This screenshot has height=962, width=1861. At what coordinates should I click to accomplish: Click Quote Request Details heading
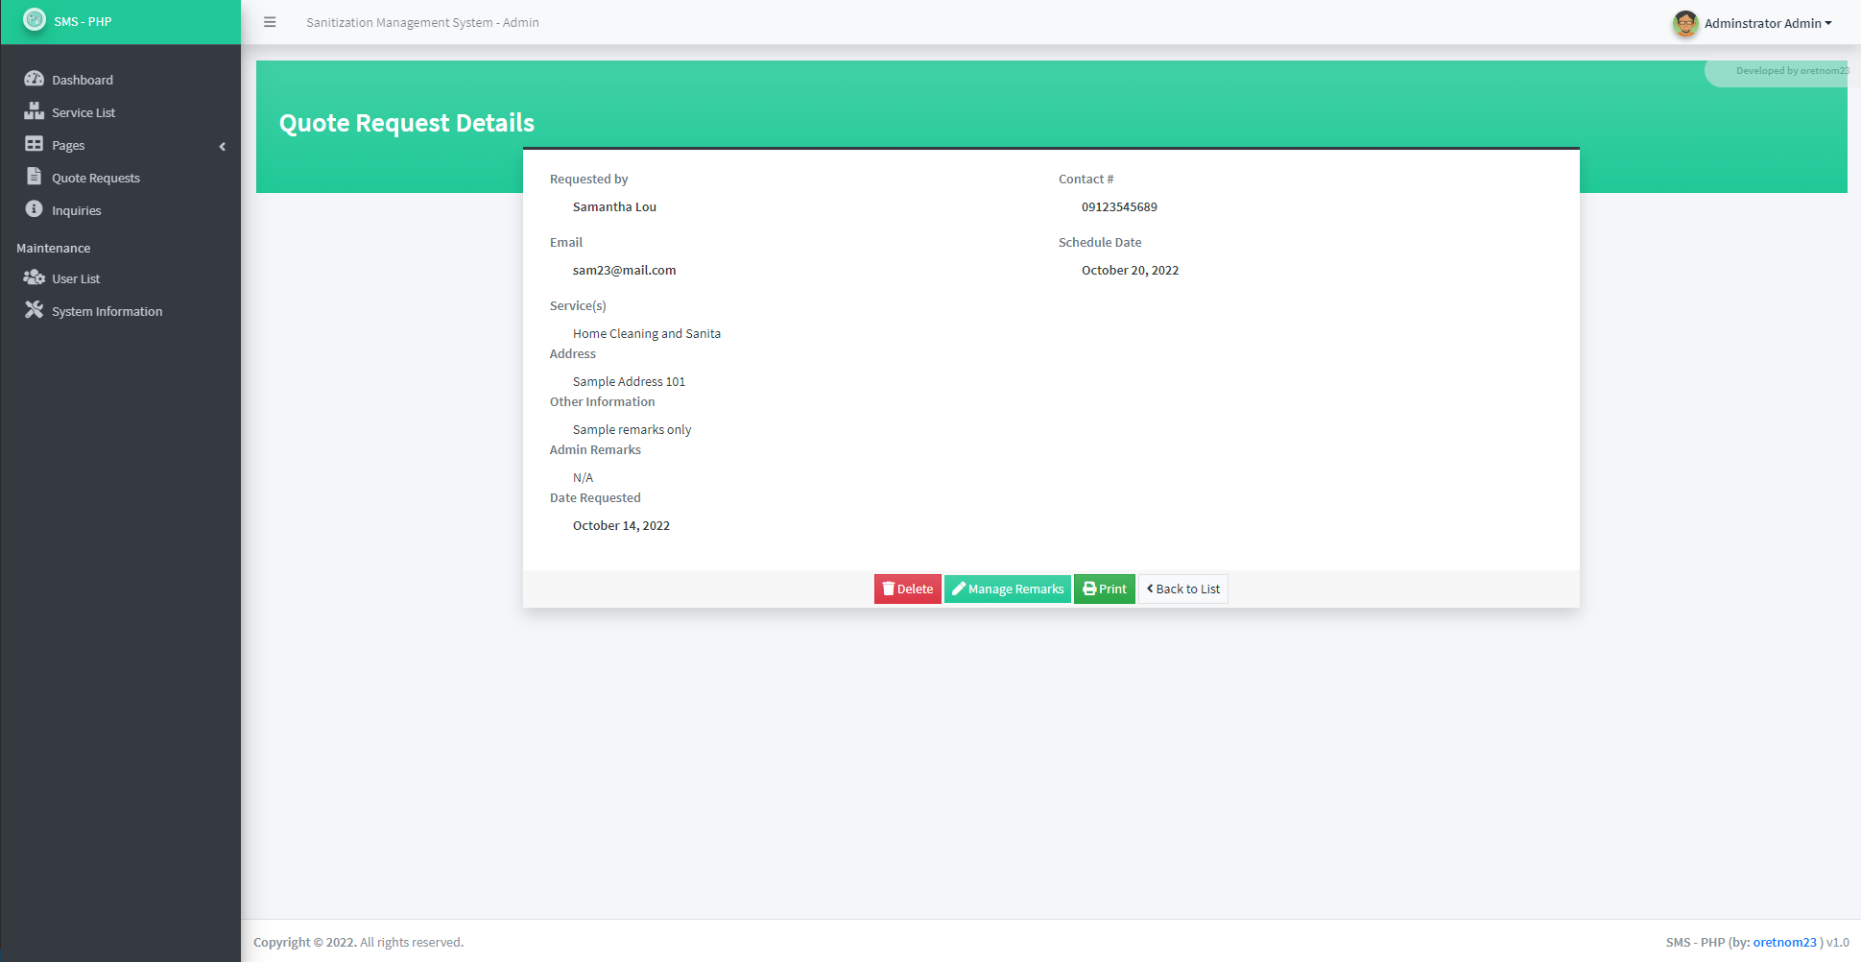tap(407, 123)
